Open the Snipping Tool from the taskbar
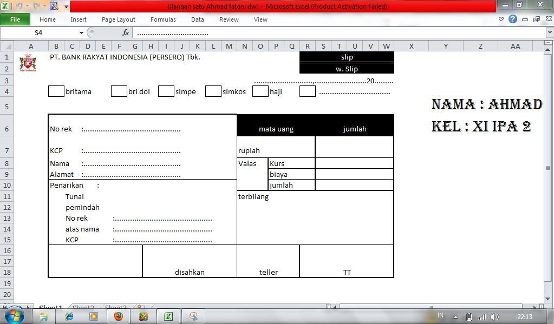554x324 pixels. 193,316
